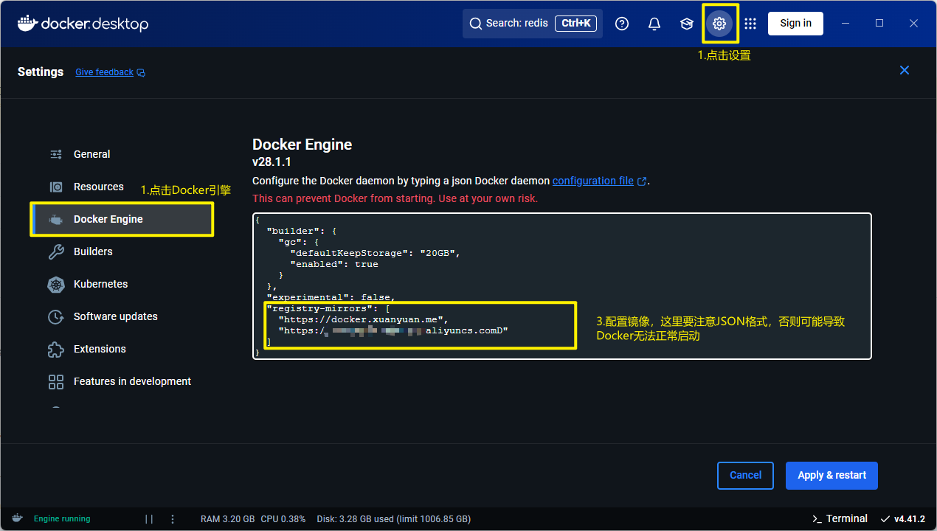Click the Disk: 3.28 GB used status
This screenshot has width=937, height=531.
[393, 519]
